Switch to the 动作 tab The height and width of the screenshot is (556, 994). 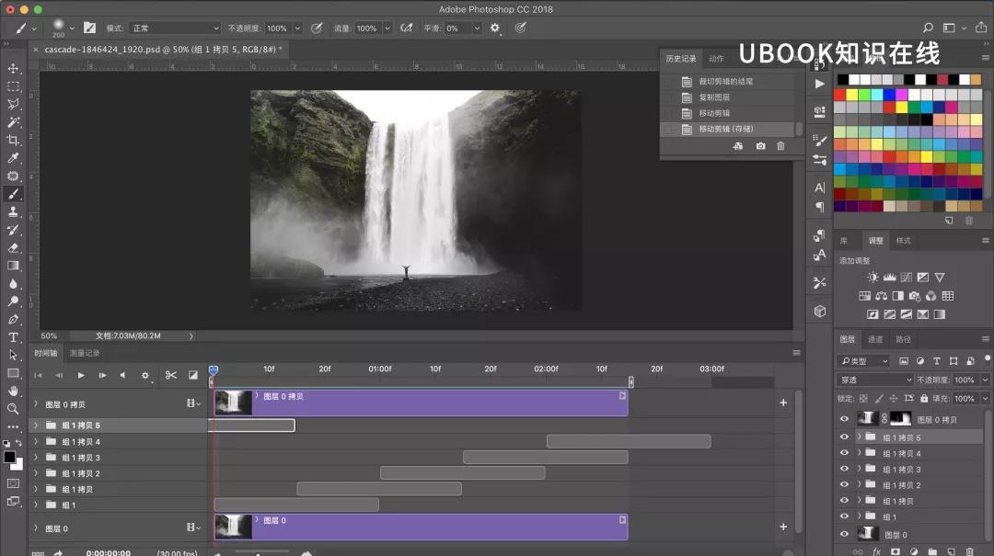coord(716,58)
